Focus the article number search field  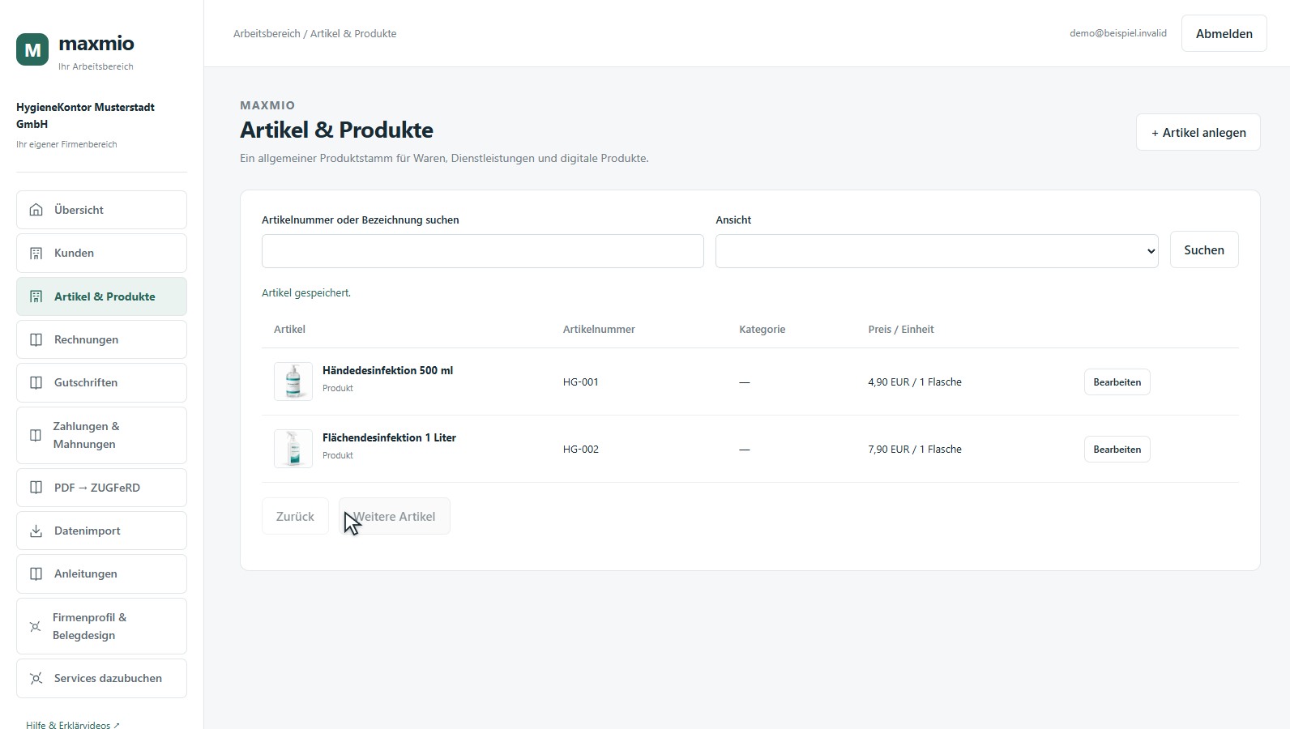pyautogui.click(x=482, y=251)
